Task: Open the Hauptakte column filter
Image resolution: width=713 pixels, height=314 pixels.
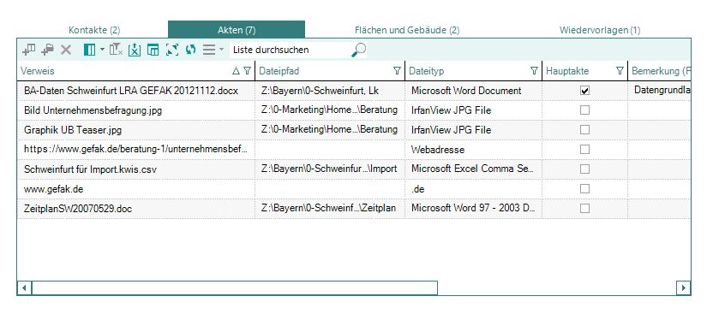Action: [620, 71]
